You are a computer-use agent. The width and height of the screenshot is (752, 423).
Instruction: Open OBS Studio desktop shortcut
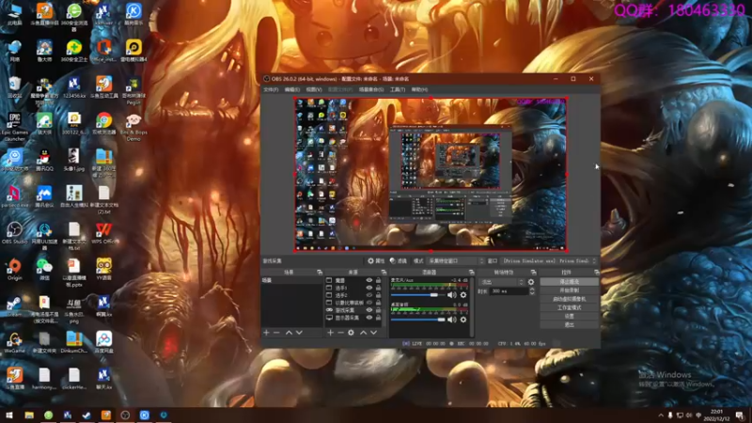click(x=14, y=233)
